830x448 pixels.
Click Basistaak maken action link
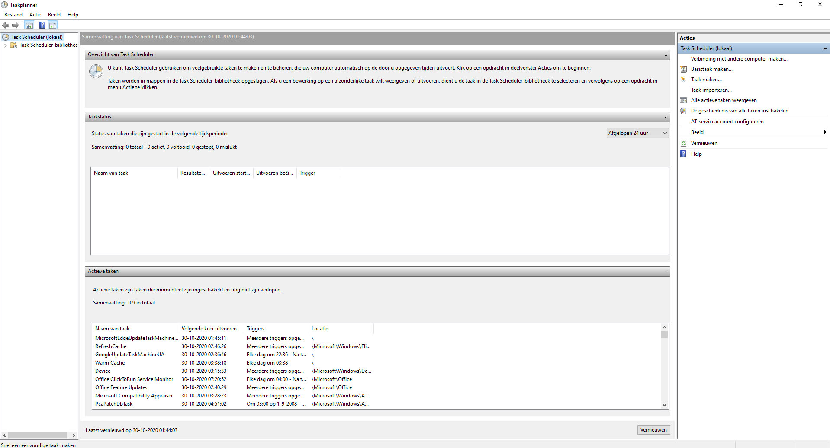pos(712,69)
